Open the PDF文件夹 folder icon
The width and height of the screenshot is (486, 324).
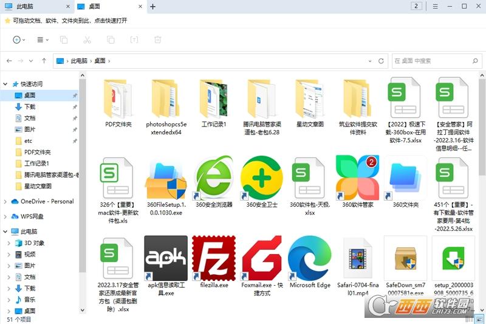pos(118,98)
